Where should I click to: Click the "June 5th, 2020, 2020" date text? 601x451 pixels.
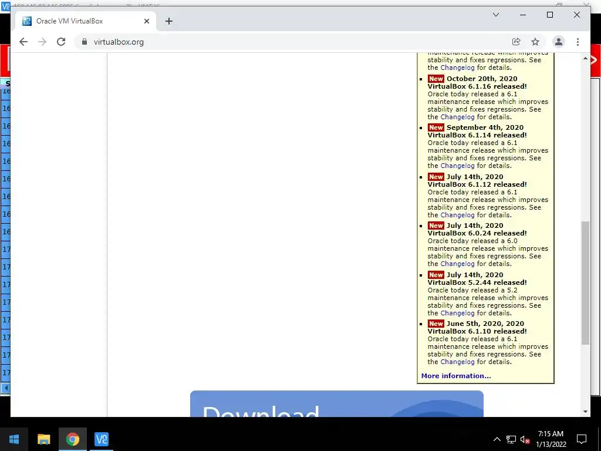tap(485, 324)
